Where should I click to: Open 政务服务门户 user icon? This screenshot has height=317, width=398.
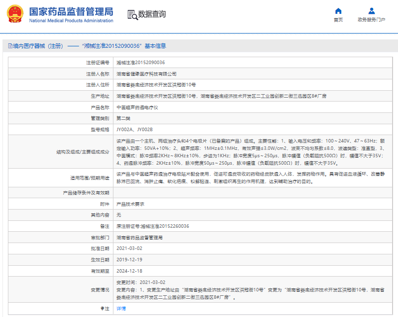371,11
